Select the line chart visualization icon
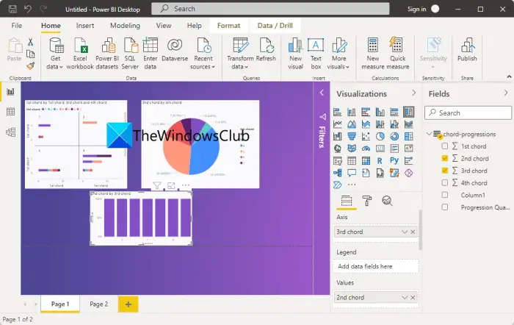This screenshot has width=514, height=325. [337, 124]
